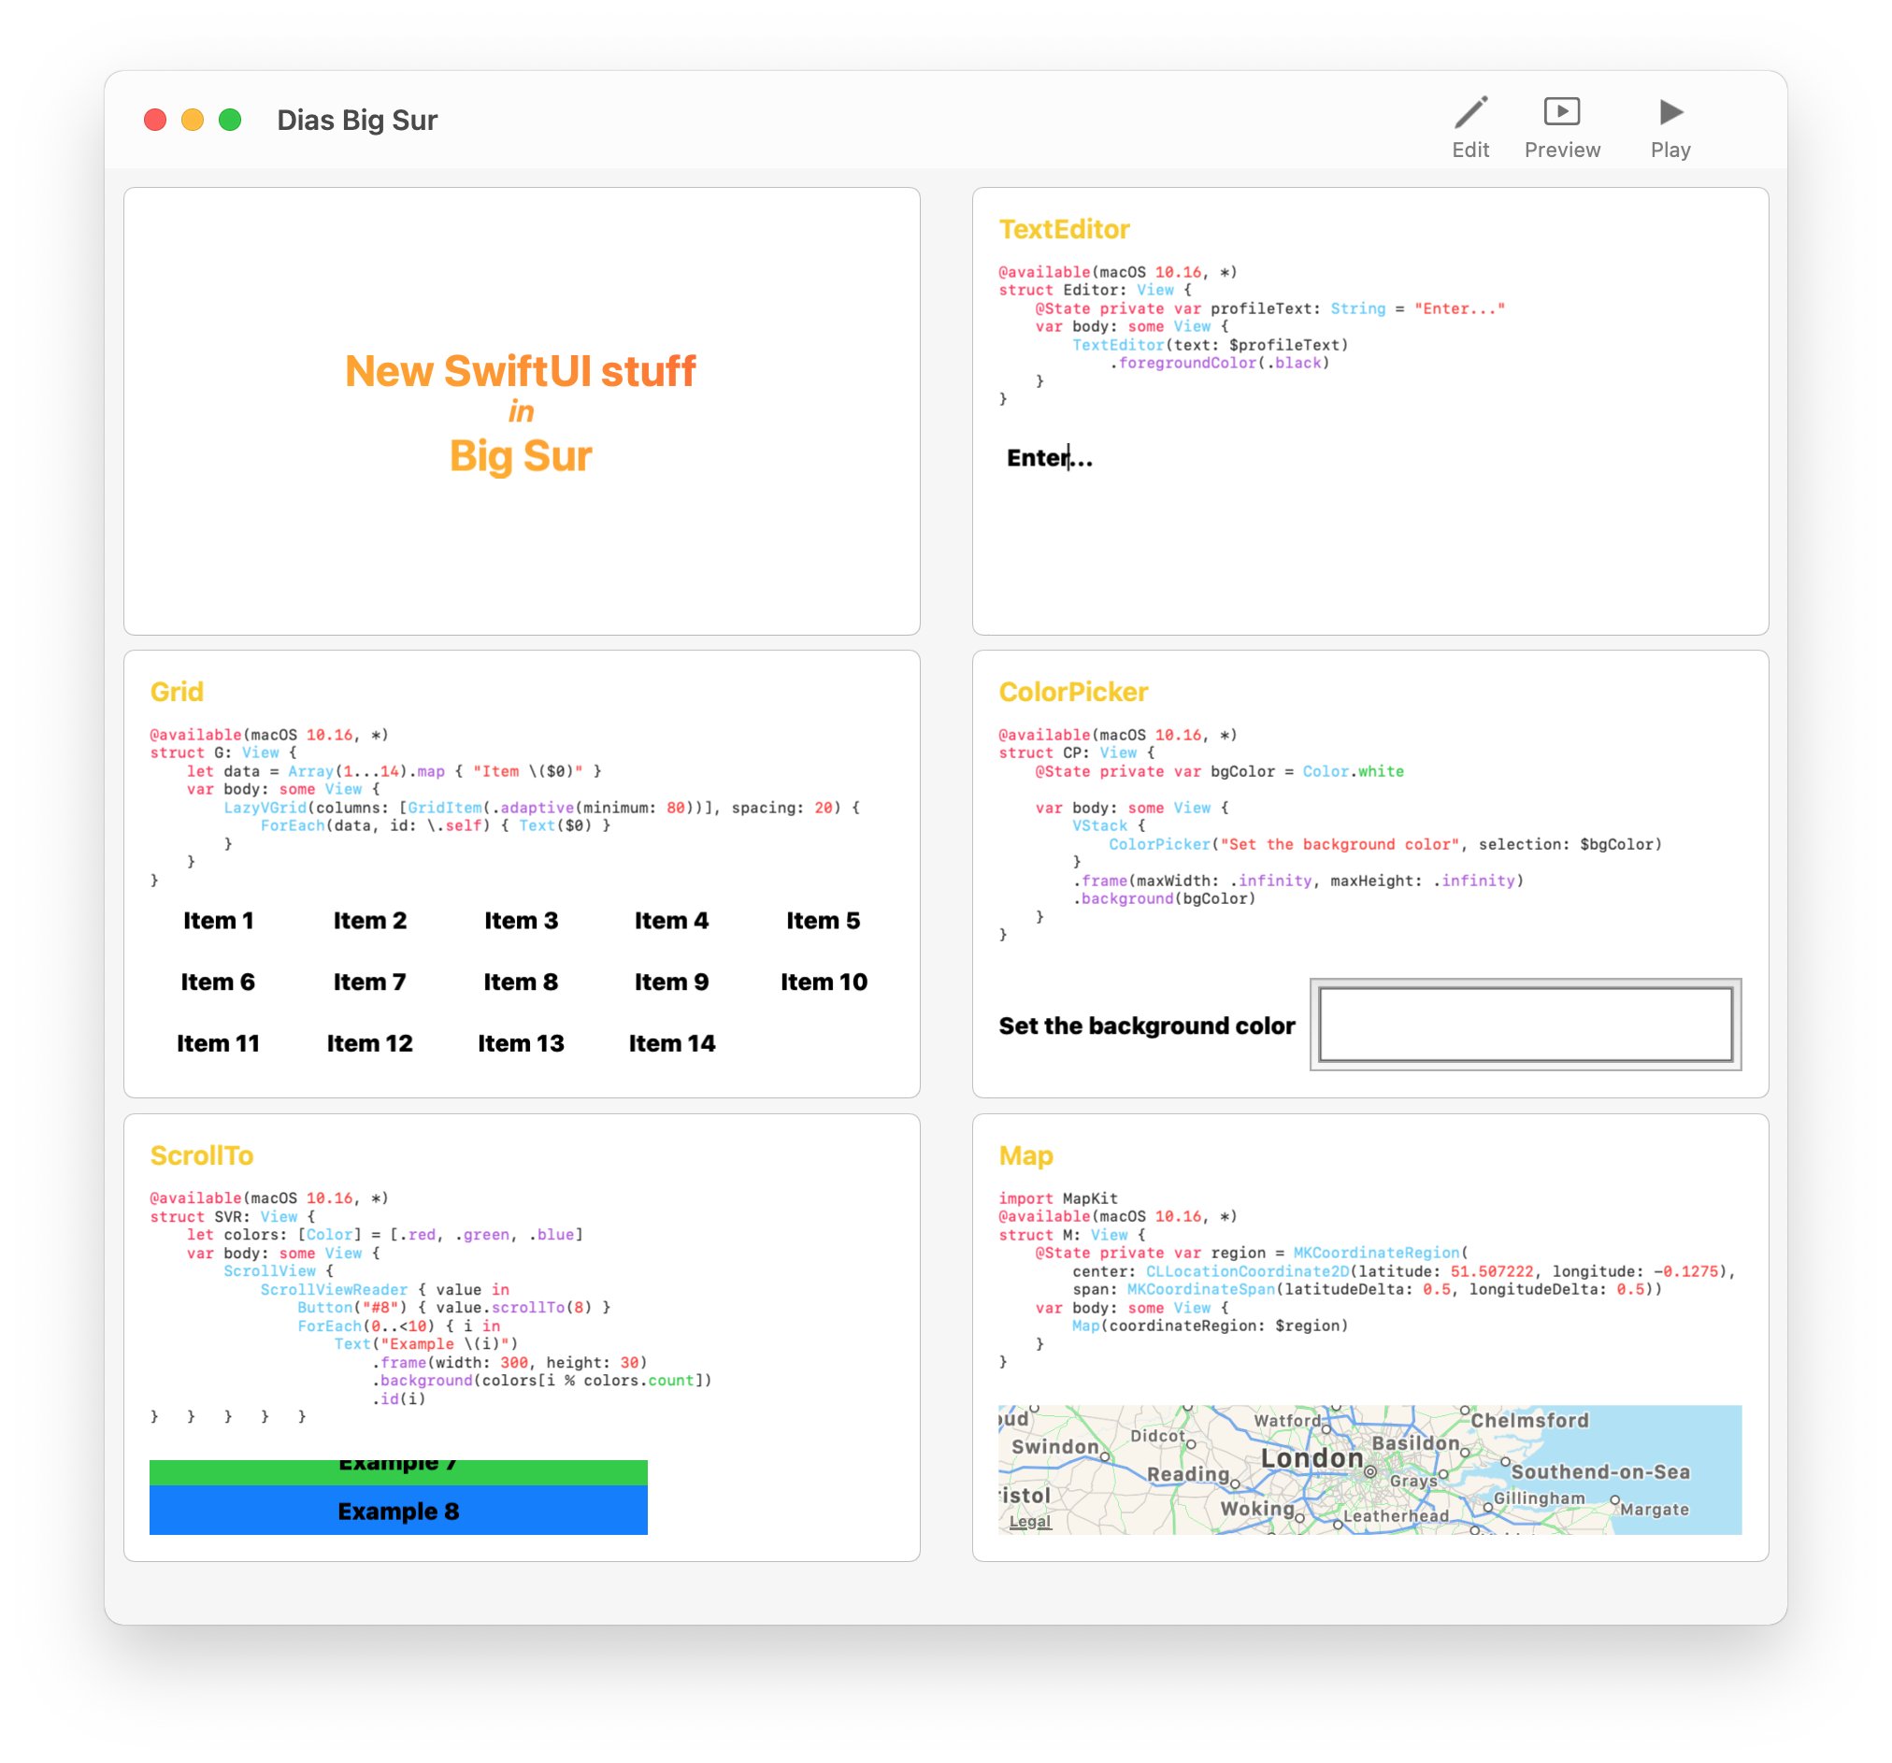Open the Preview toolbar icon

click(1562, 113)
